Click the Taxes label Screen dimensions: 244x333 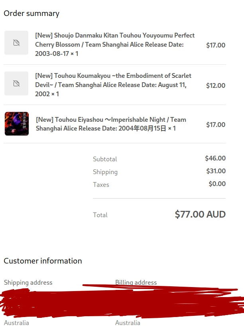[101, 184]
